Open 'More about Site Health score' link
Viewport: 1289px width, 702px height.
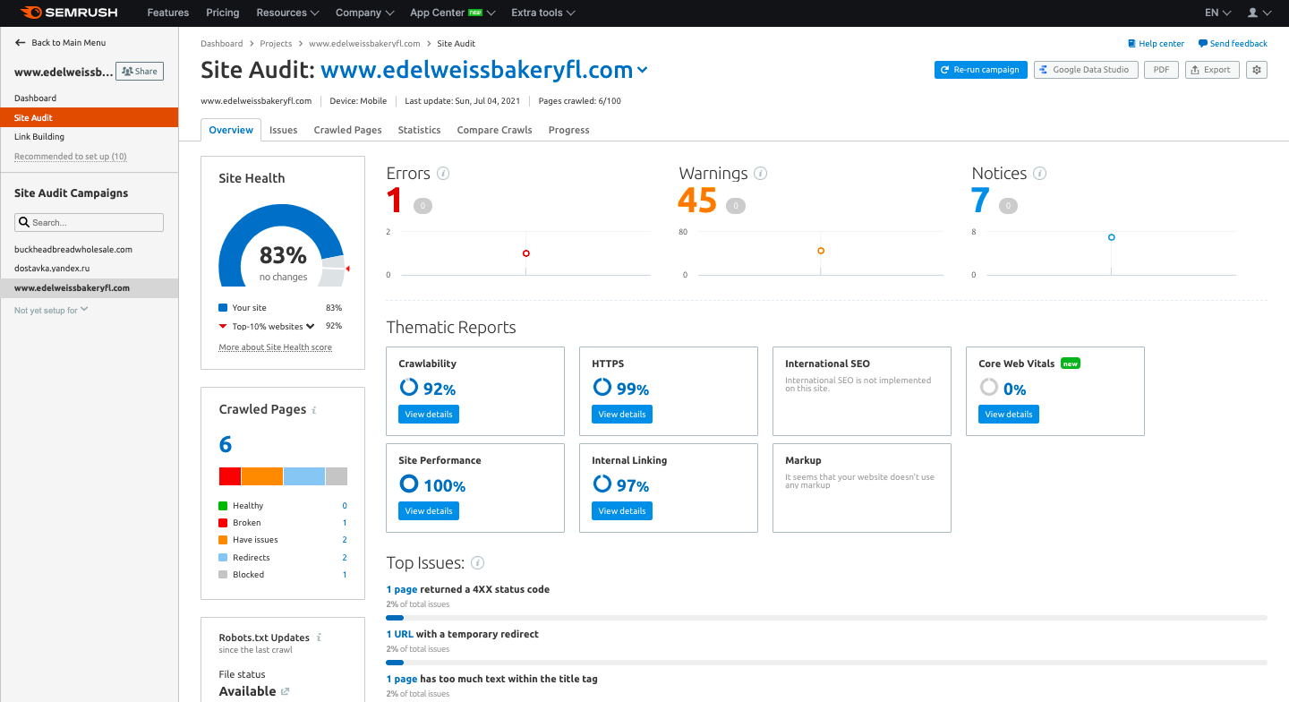click(275, 347)
